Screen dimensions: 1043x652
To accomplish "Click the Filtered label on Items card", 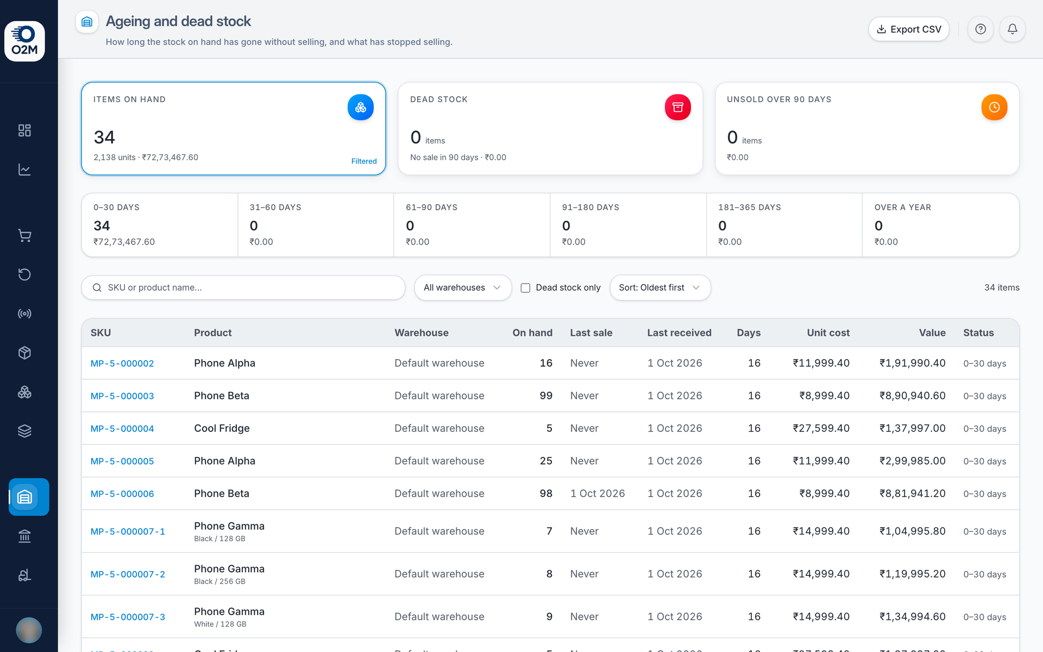I will coord(364,161).
